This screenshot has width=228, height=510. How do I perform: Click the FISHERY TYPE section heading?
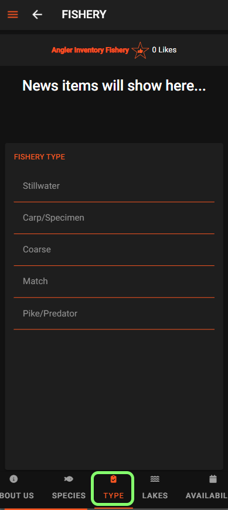click(x=39, y=157)
